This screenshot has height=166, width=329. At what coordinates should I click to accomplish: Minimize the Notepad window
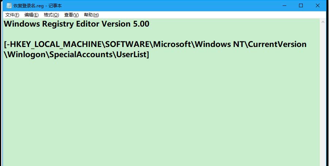pos(284,5)
